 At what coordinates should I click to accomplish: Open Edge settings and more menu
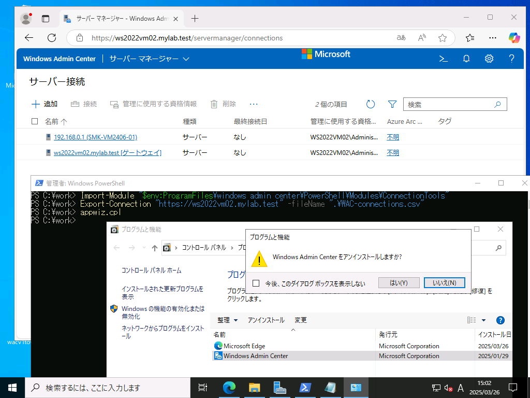coord(493,38)
